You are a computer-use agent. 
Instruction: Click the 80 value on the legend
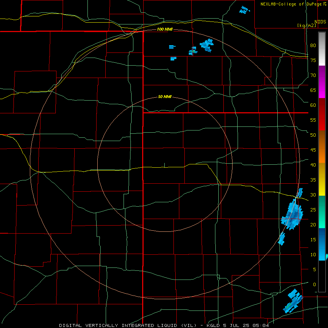coord(313,46)
